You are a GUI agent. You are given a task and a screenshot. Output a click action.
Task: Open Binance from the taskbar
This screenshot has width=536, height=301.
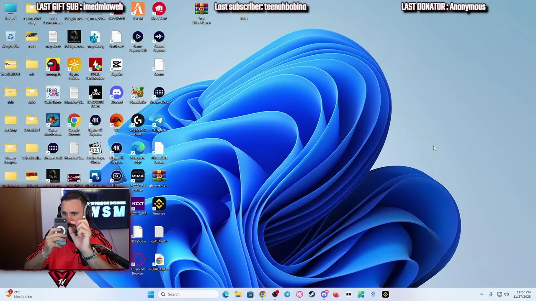pyautogui.click(x=385, y=294)
